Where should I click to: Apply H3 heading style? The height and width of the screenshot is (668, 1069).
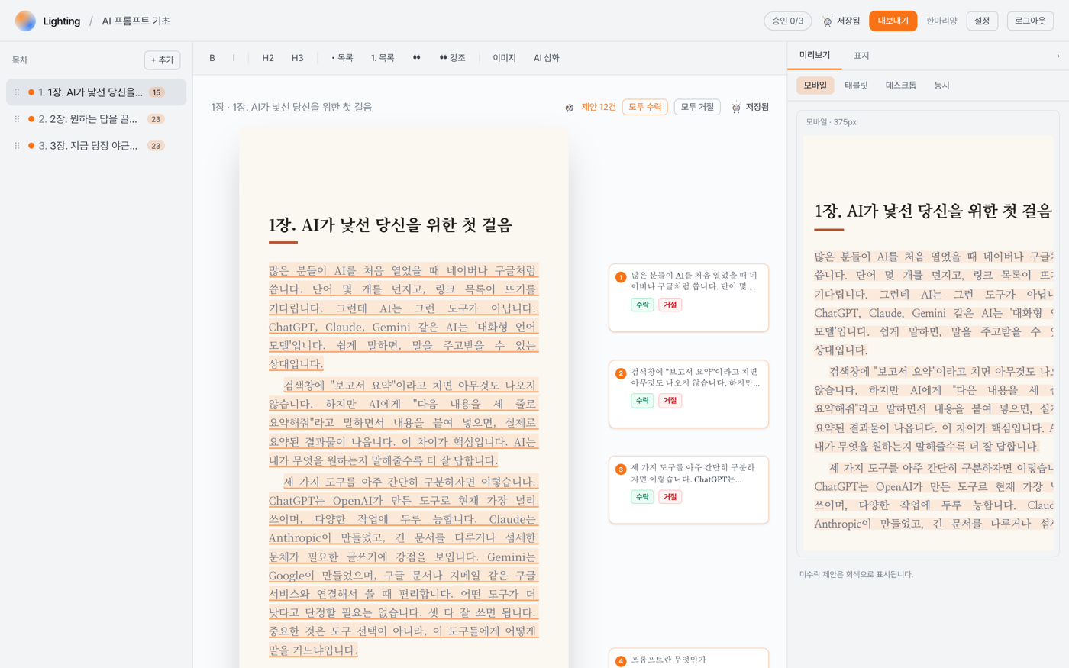(x=297, y=58)
